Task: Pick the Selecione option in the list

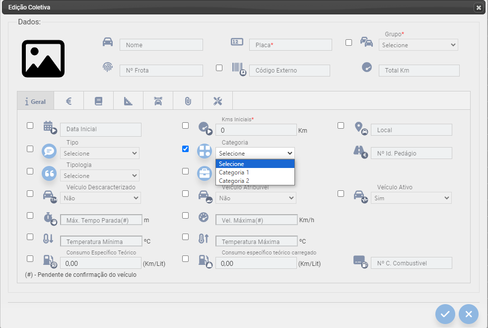Action: 255,164
